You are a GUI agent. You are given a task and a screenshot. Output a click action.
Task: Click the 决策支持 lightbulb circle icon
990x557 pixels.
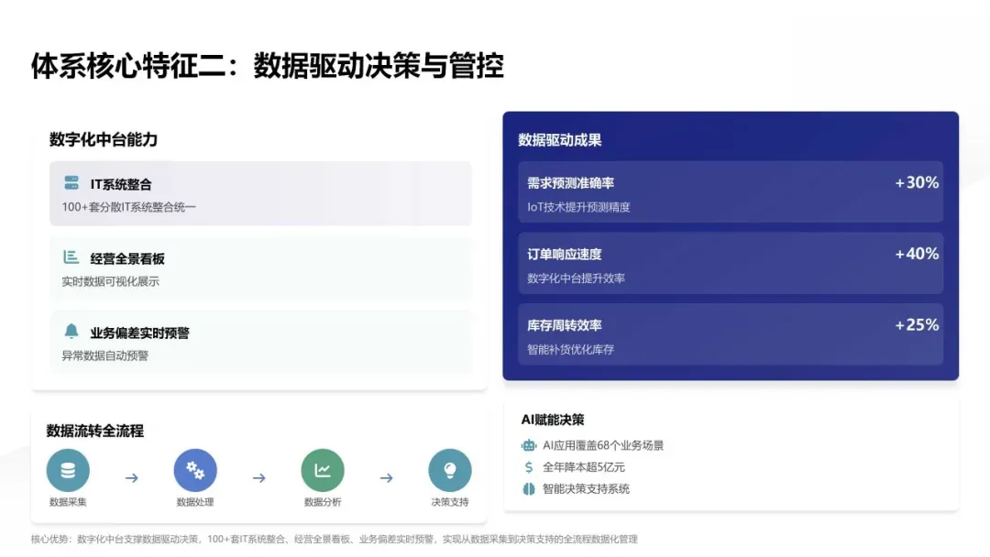click(449, 470)
